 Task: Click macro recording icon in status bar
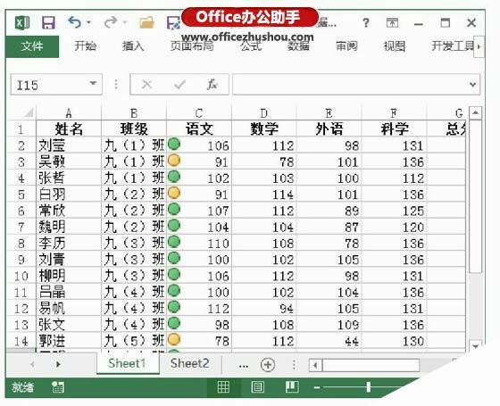[58, 387]
